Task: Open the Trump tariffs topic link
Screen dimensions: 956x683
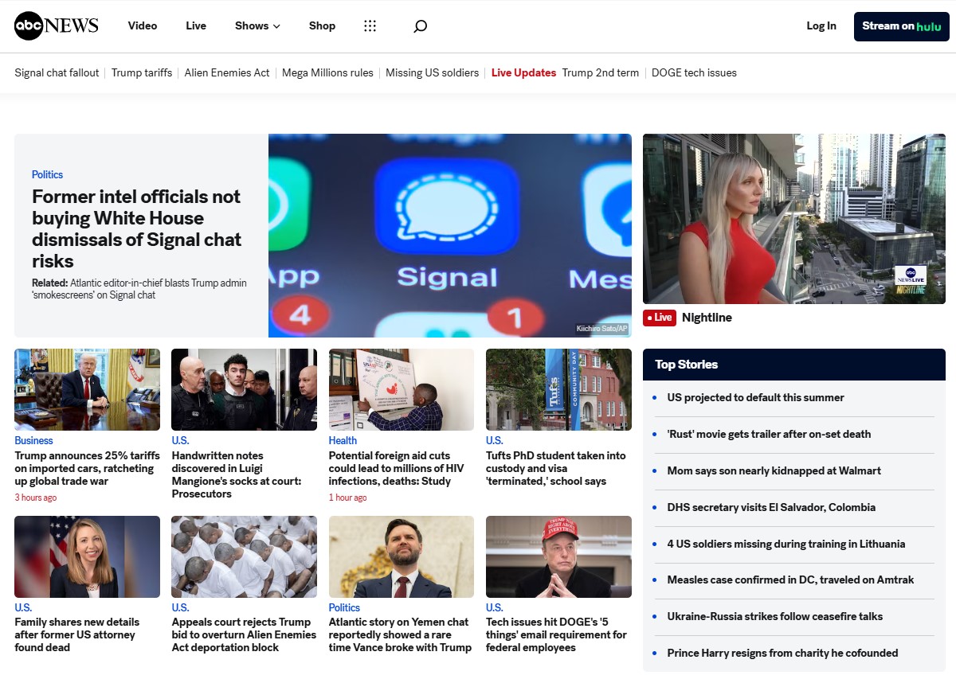Action: coord(142,72)
